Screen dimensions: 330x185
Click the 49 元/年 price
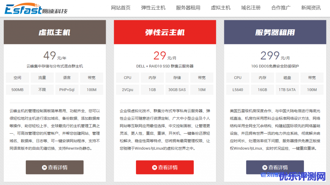click(x=55, y=56)
